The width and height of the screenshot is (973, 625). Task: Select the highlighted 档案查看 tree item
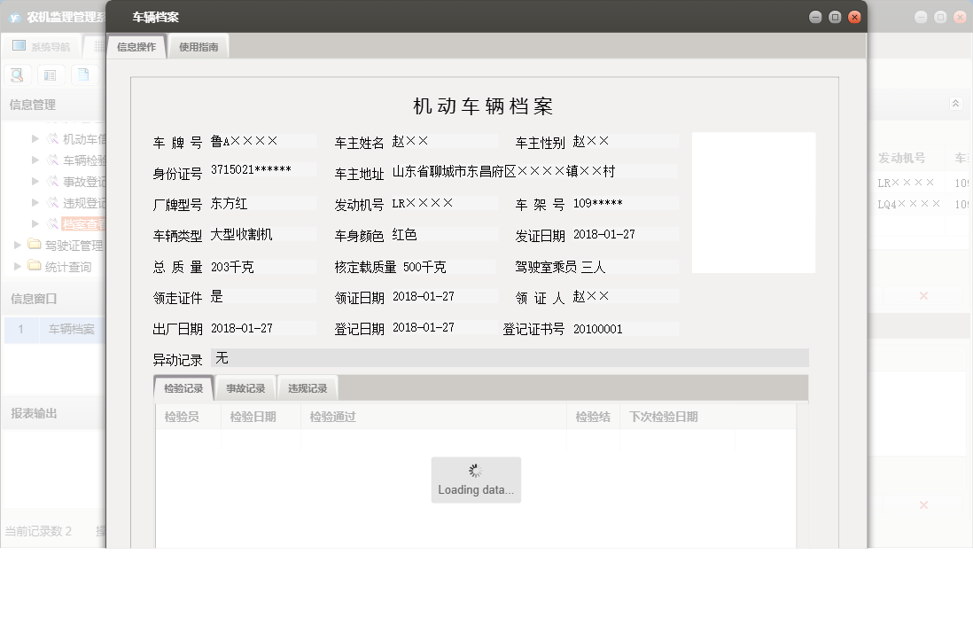[x=81, y=223]
